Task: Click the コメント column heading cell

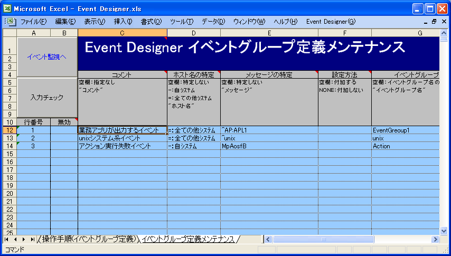Action: click(122, 74)
